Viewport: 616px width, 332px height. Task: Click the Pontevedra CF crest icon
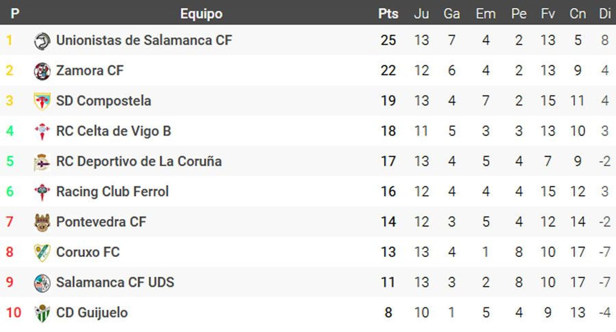coord(42,222)
